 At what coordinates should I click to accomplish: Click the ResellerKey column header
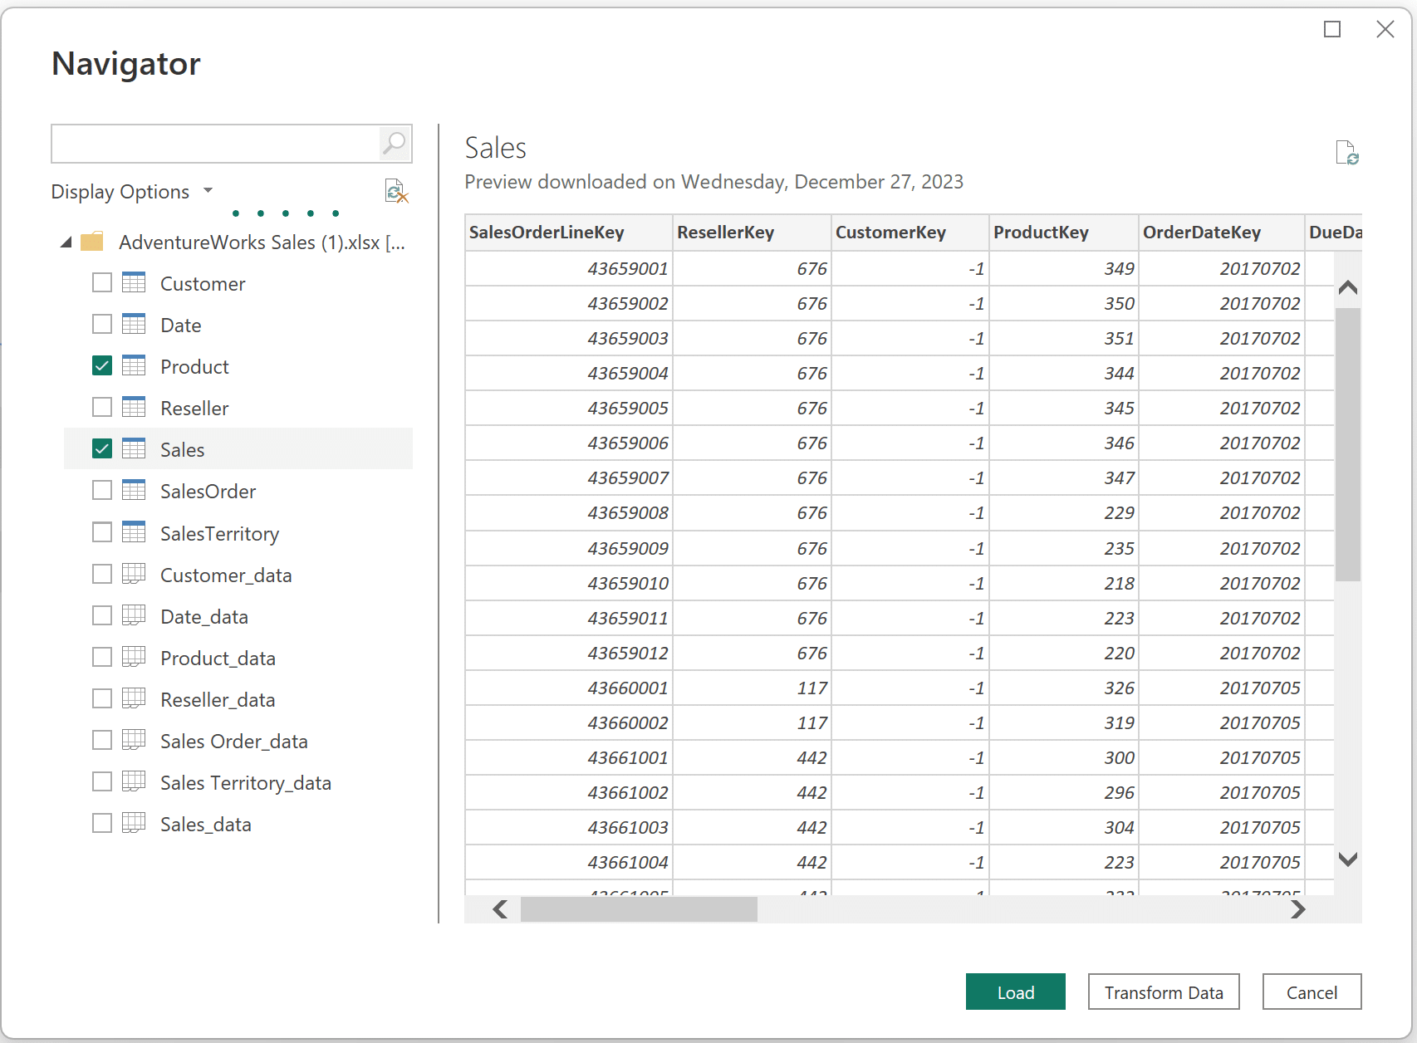tap(752, 233)
